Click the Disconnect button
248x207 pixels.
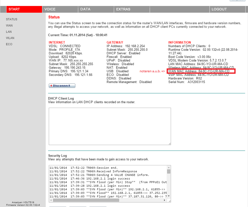click(x=62, y=86)
